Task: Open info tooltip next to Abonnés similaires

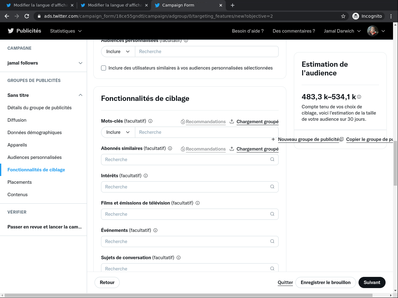Action: [170, 148]
